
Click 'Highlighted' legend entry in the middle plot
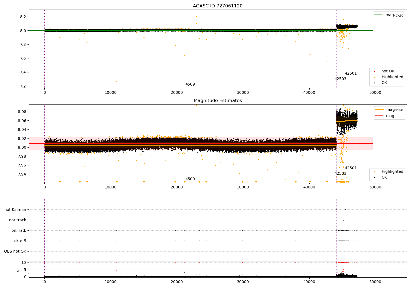[389, 172]
